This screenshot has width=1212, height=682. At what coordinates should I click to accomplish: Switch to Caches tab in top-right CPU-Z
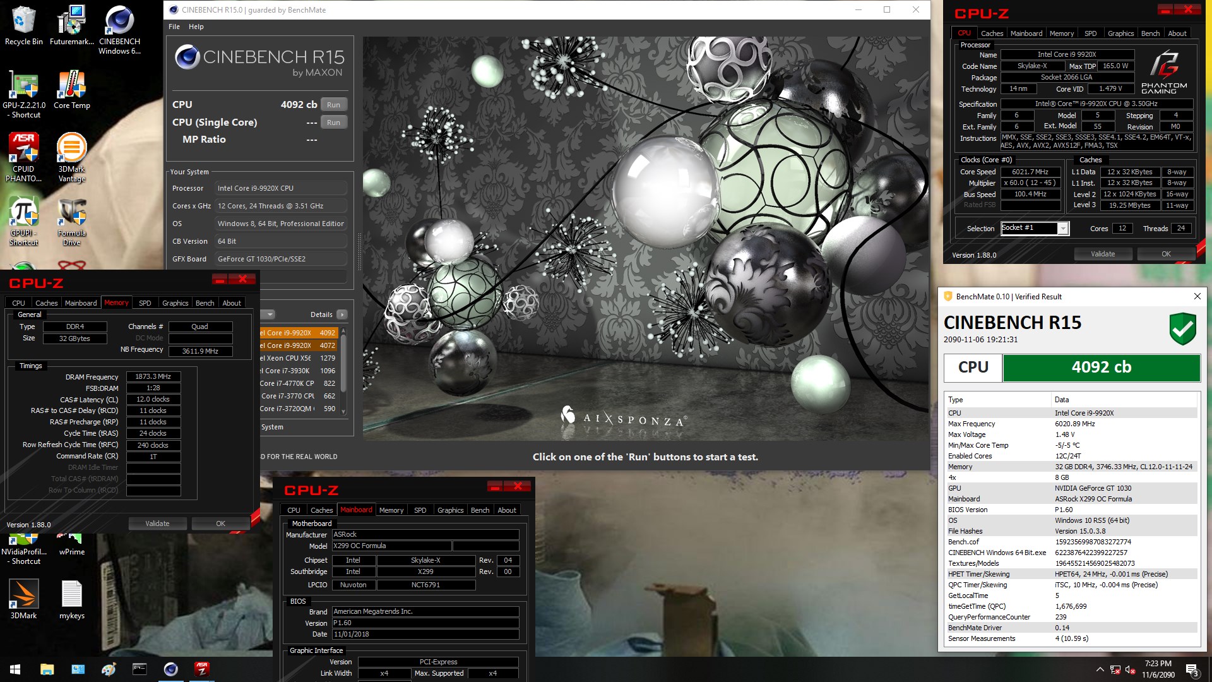(x=992, y=33)
